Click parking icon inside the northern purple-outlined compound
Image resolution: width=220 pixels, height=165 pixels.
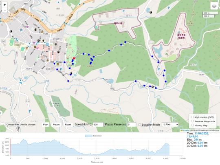coord(123,11)
